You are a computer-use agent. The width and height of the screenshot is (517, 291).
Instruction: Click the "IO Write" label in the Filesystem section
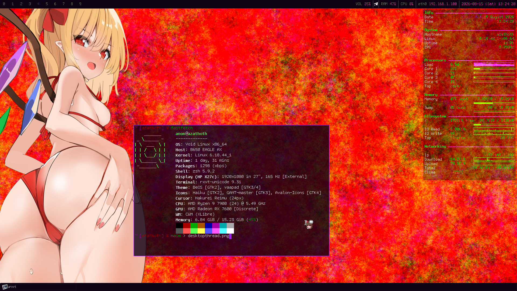(433, 134)
